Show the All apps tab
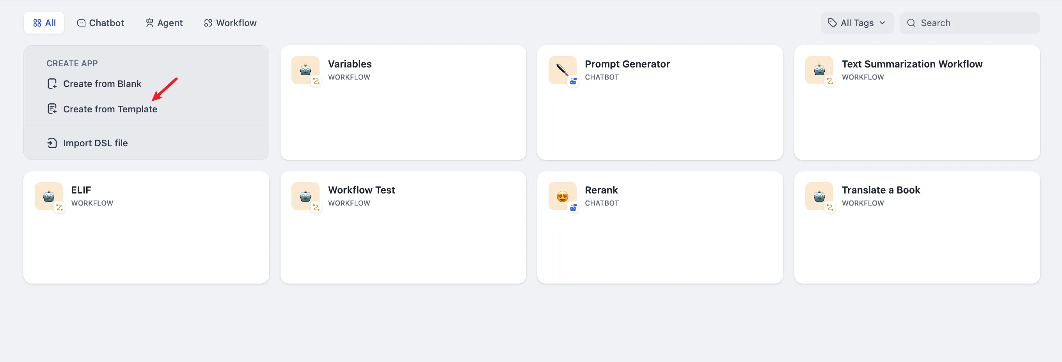 44,23
